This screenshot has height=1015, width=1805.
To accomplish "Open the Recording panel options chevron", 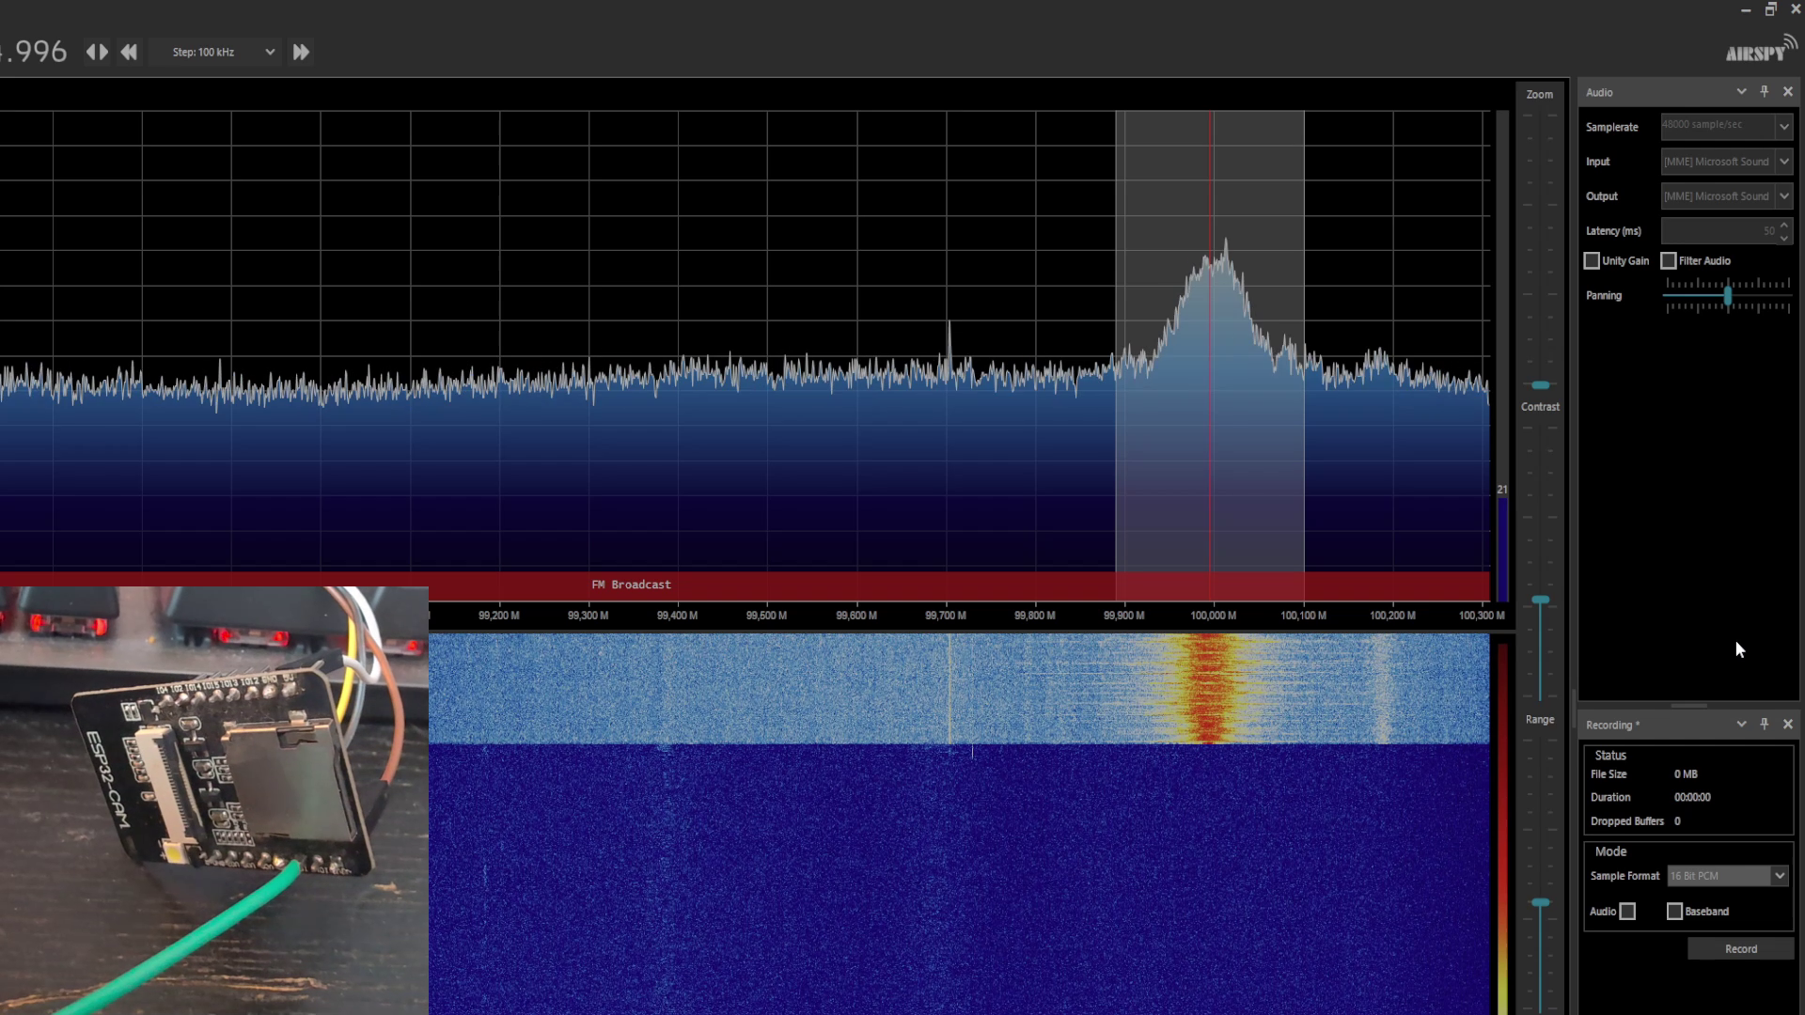I will coord(1741,725).
